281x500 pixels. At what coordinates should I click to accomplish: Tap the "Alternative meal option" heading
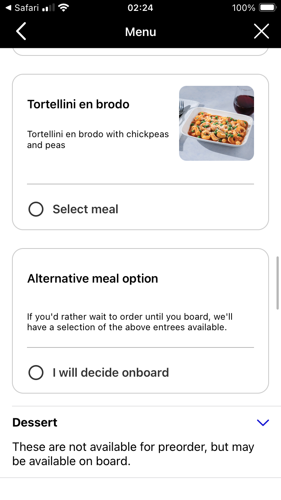(93, 278)
